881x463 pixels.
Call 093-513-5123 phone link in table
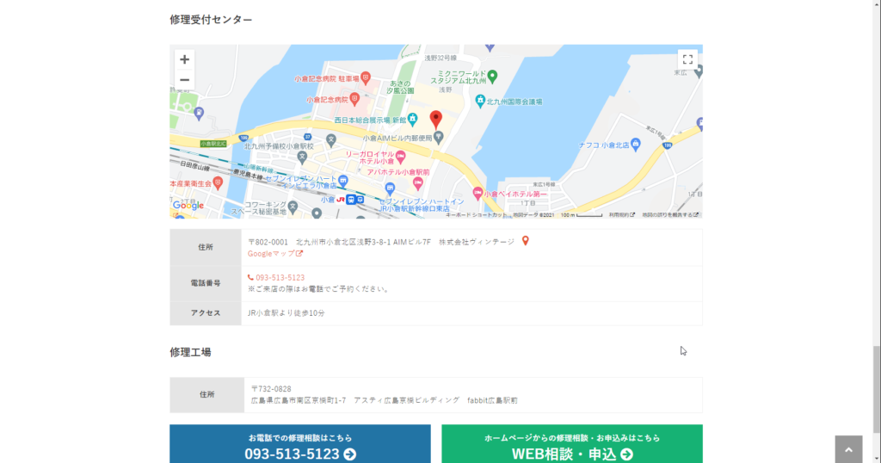coord(280,278)
